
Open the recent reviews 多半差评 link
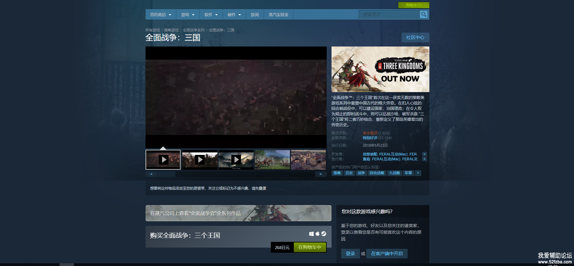tap(370, 133)
